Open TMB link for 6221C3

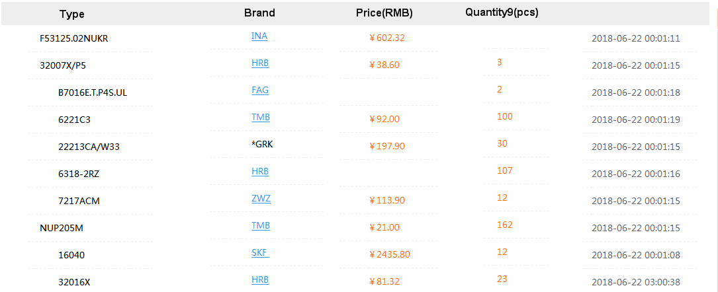(261, 118)
